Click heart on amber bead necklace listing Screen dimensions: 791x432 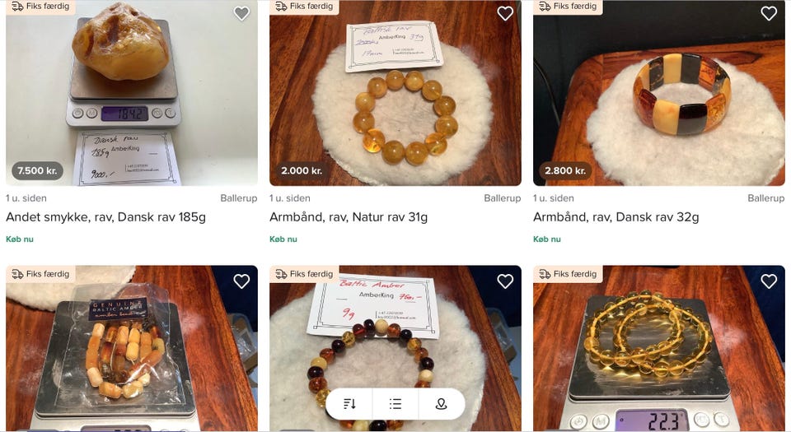pos(769,281)
